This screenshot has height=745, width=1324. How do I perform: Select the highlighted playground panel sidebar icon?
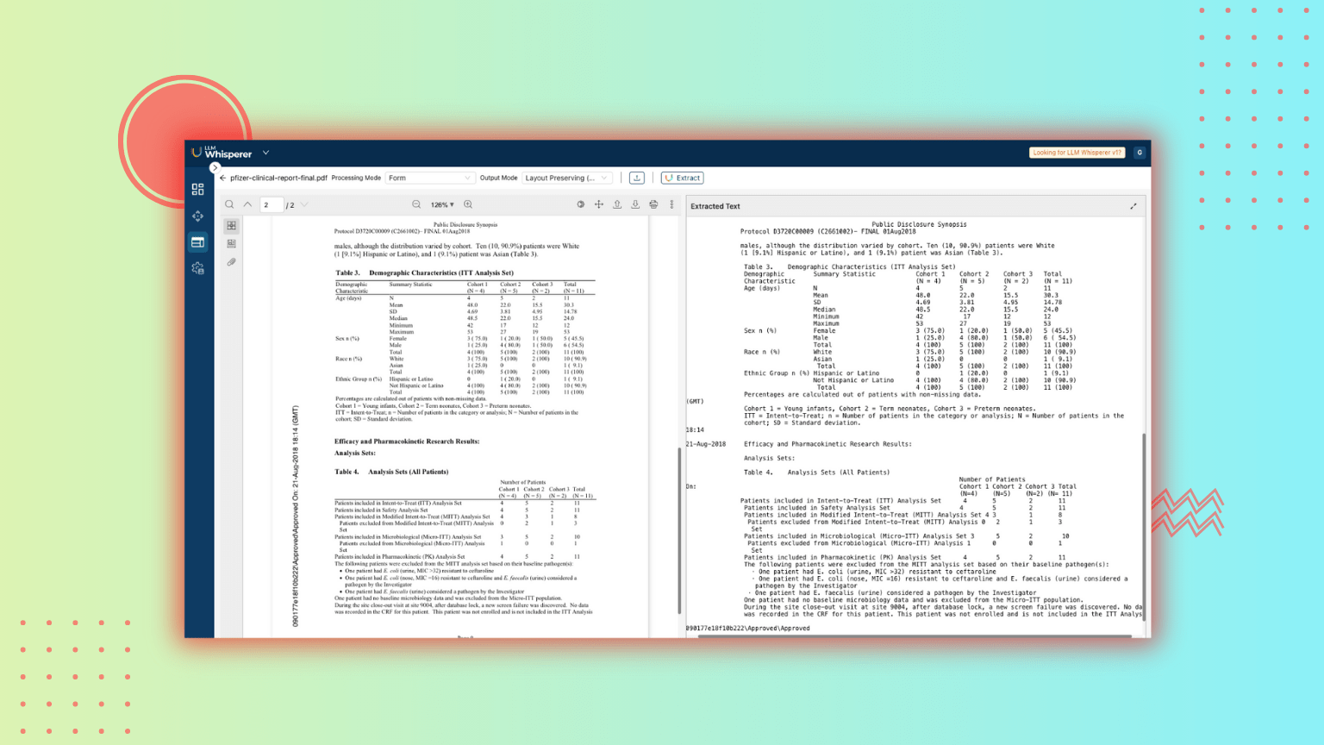click(197, 242)
